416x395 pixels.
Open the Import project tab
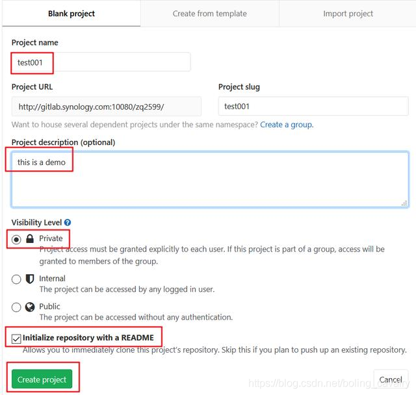click(348, 14)
